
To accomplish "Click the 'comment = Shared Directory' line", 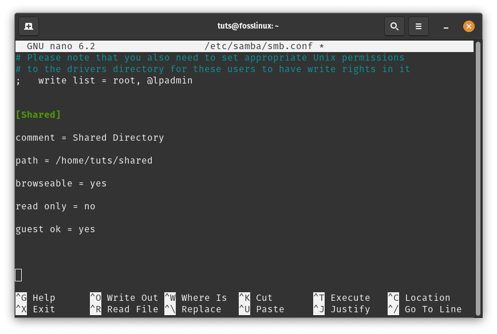I will [90, 138].
